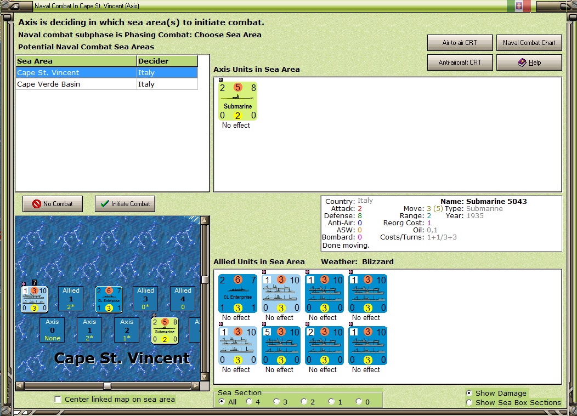The image size is (577, 416).
Task: Click the Weather: Blizzard label
Action: coord(357,261)
